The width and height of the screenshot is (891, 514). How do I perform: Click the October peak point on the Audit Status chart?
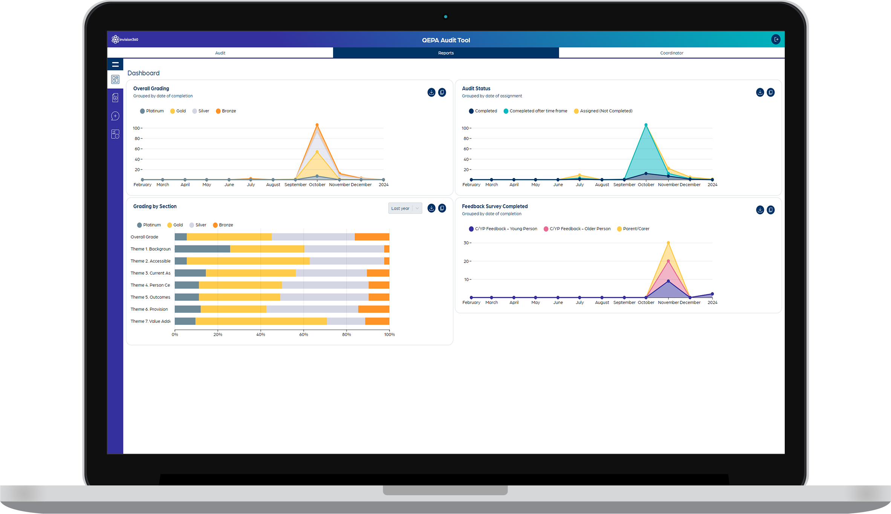[646, 125]
